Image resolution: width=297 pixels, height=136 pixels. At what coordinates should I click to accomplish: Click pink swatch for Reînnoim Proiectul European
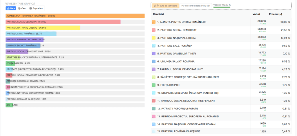[154, 116]
